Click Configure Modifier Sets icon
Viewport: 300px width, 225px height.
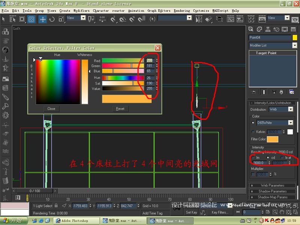coord(292,92)
